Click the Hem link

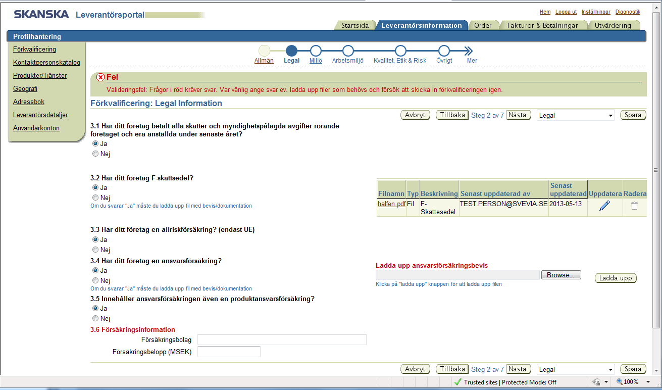[x=545, y=12]
